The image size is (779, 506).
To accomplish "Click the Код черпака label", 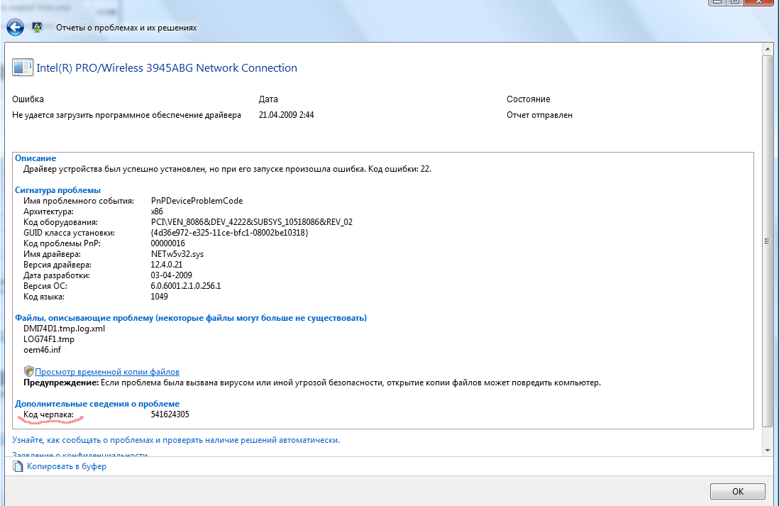I will pos(48,414).
